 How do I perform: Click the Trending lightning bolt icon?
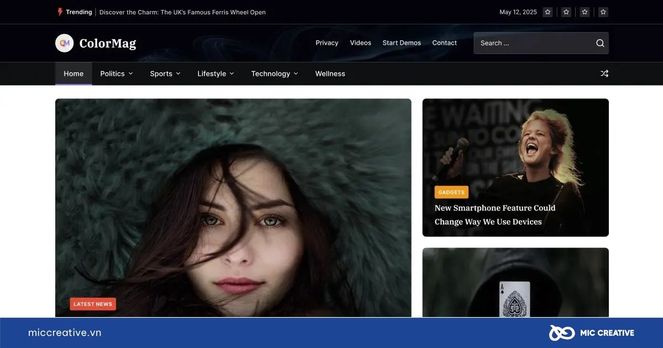click(x=60, y=12)
